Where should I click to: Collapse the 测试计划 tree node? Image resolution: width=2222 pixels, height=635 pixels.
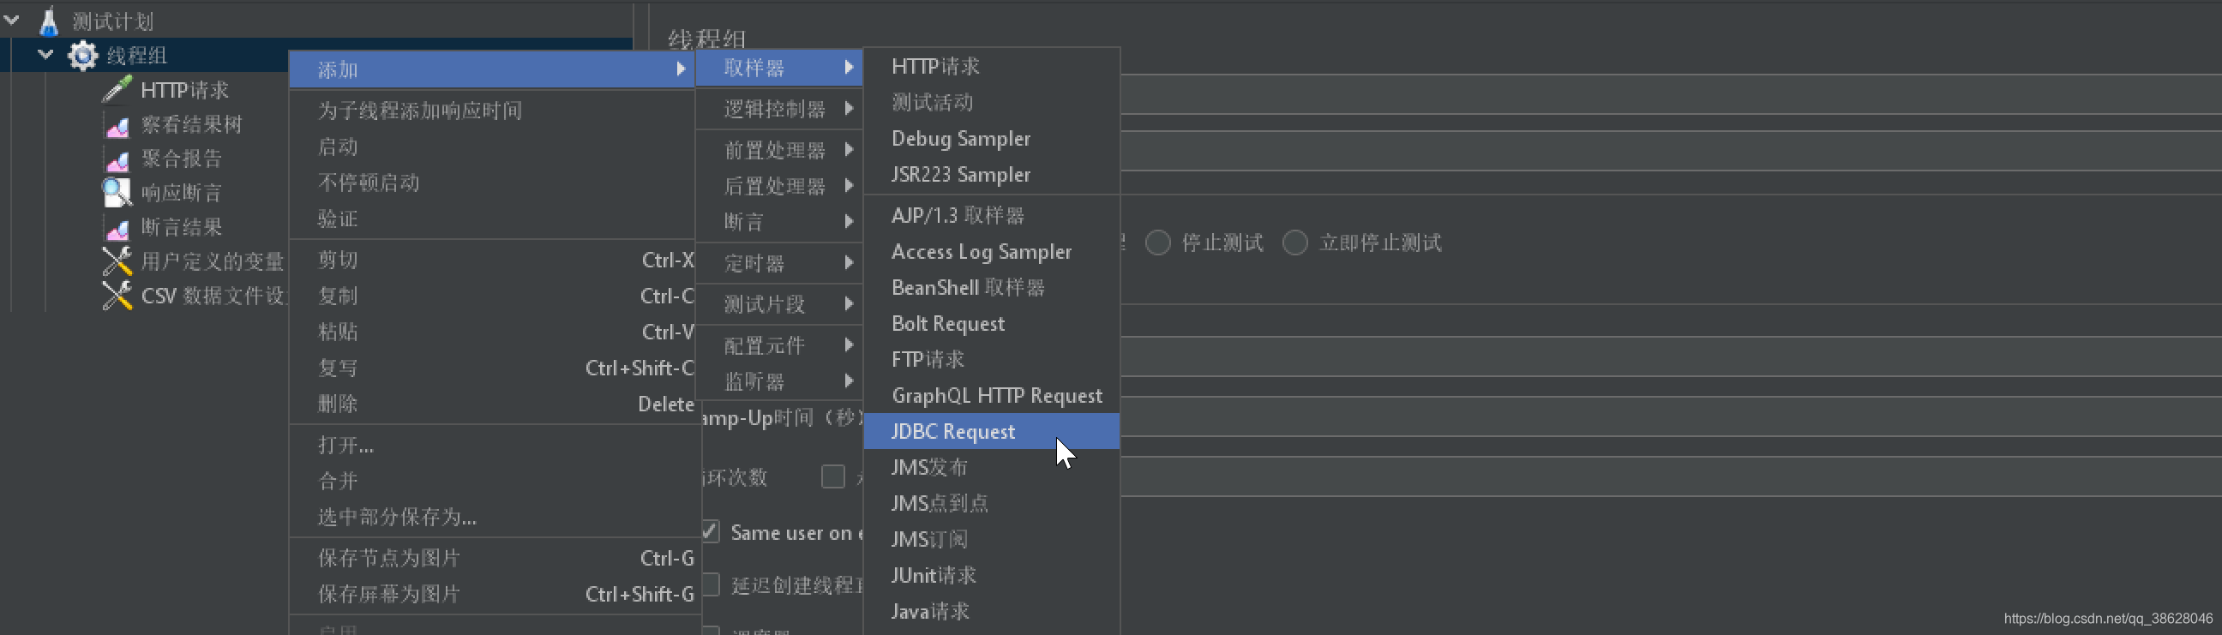point(12,20)
